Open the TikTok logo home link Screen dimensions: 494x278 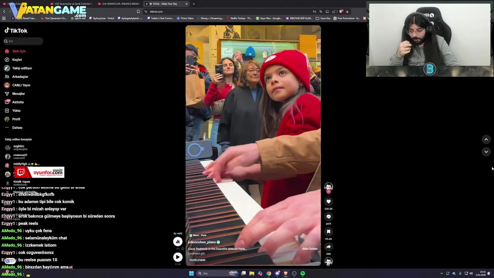pyautogui.click(x=16, y=31)
